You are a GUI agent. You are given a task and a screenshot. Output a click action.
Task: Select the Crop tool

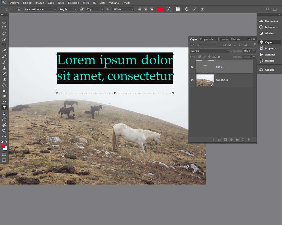point(4,45)
